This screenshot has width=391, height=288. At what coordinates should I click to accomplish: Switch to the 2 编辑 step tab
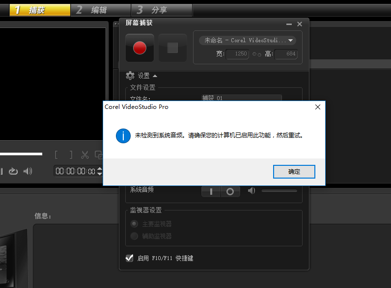click(x=101, y=10)
